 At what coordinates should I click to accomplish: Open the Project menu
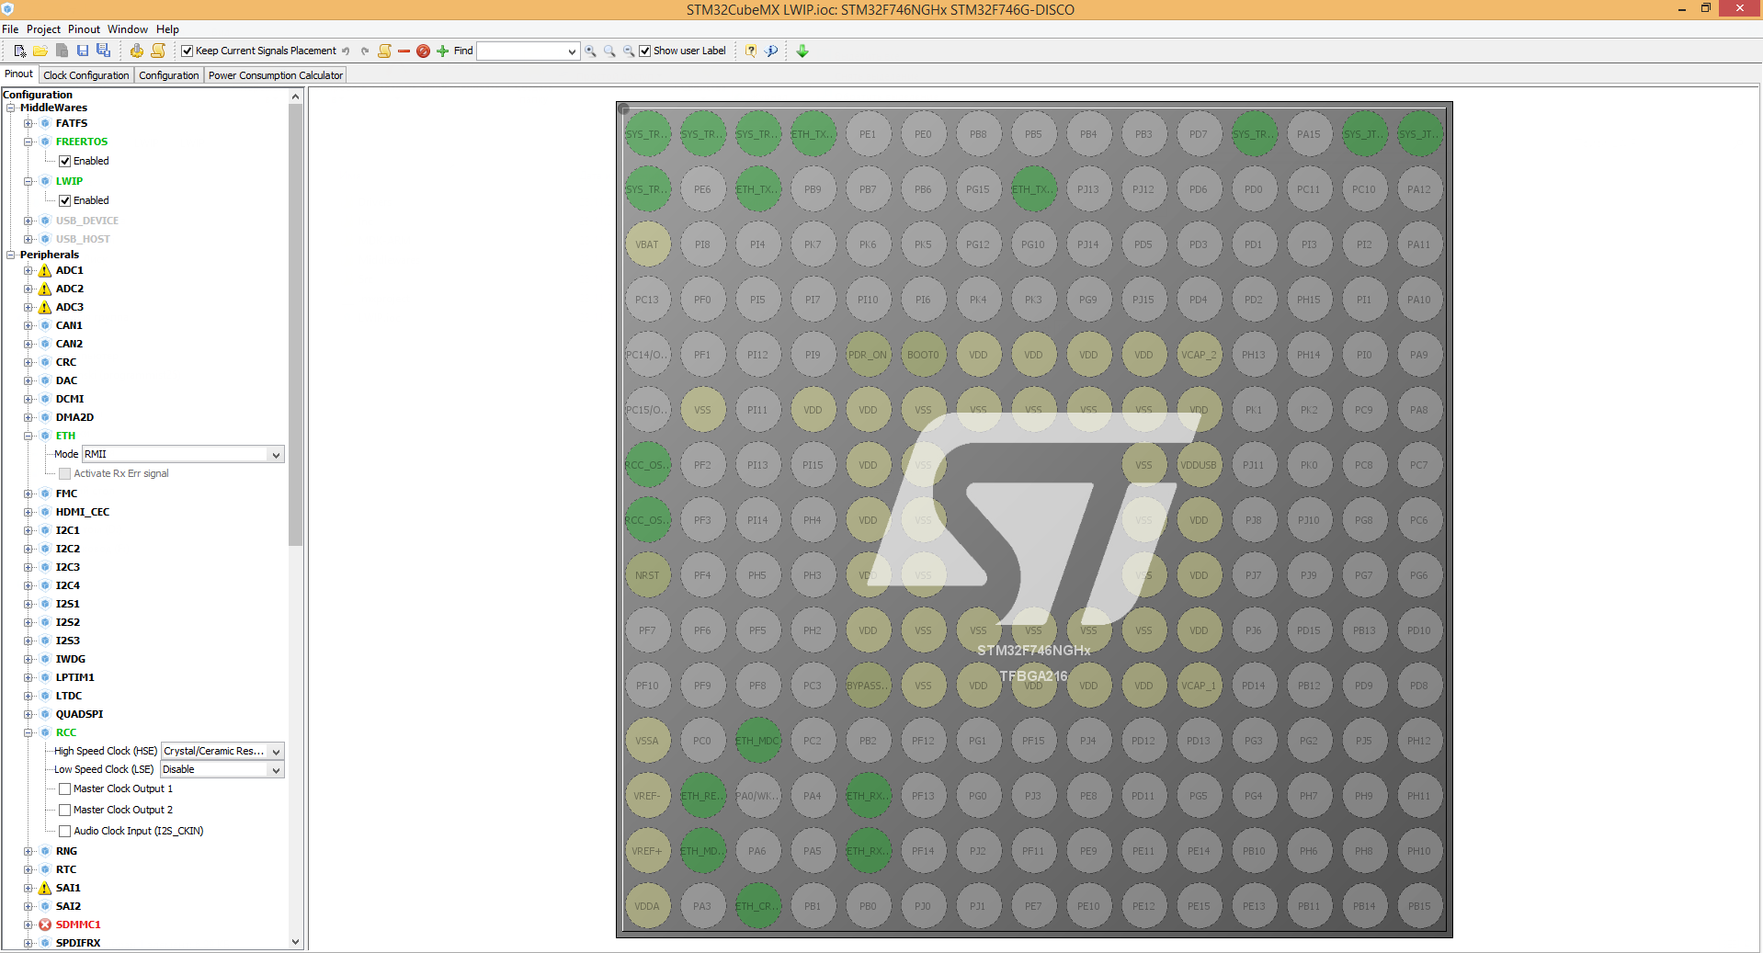(x=43, y=29)
